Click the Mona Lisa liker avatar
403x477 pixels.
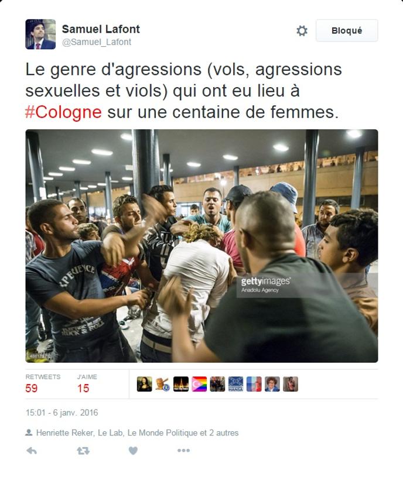coord(144,384)
